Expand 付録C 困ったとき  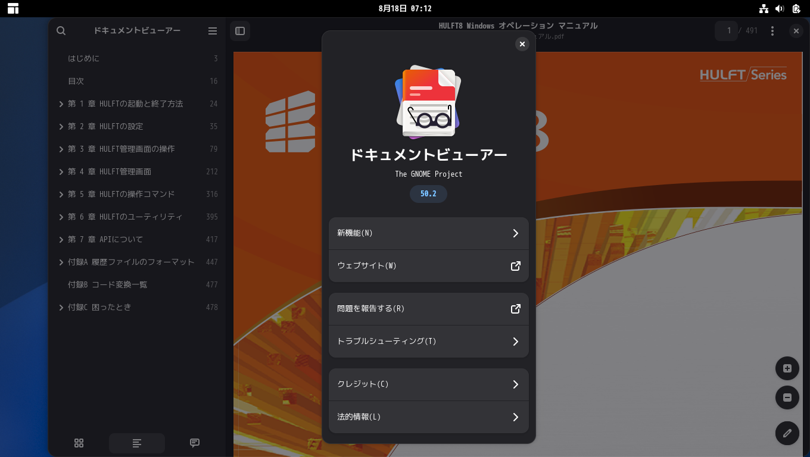tap(61, 308)
